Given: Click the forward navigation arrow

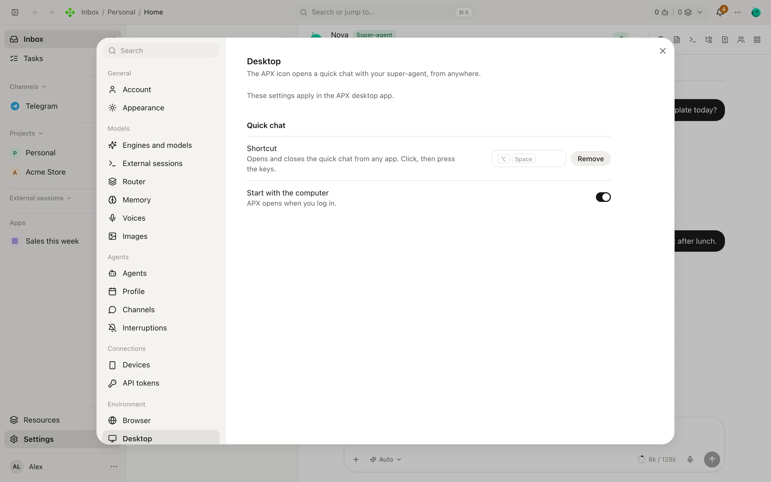Looking at the screenshot, I should (x=51, y=12).
